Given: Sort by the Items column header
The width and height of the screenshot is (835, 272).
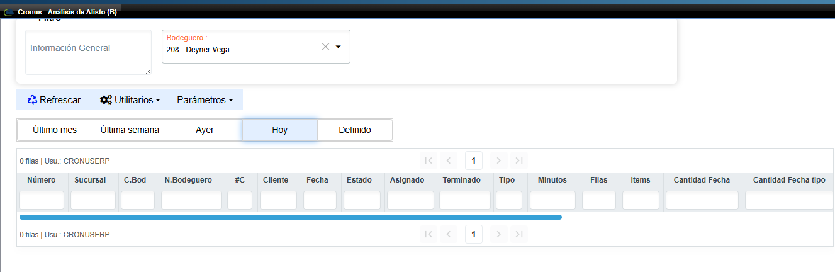Looking at the screenshot, I should (641, 180).
